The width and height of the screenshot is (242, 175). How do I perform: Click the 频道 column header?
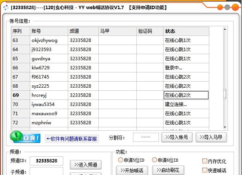[83, 31]
